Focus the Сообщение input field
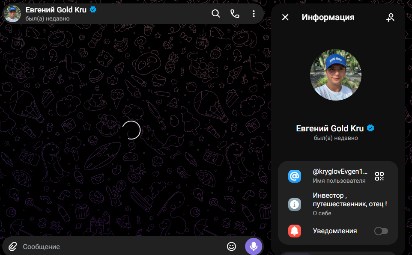This screenshot has width=412, height=255. coord(122,246)
